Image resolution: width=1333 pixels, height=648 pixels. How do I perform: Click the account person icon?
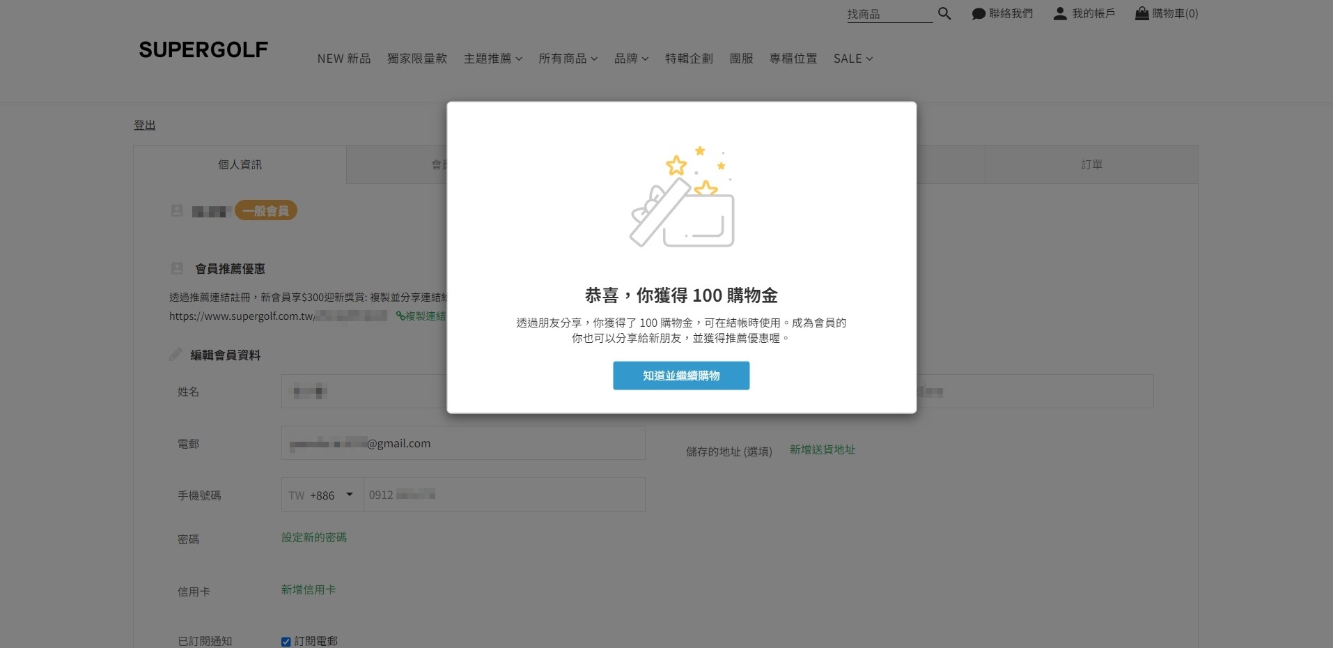pyautogui.click(x=1060, y=13)
